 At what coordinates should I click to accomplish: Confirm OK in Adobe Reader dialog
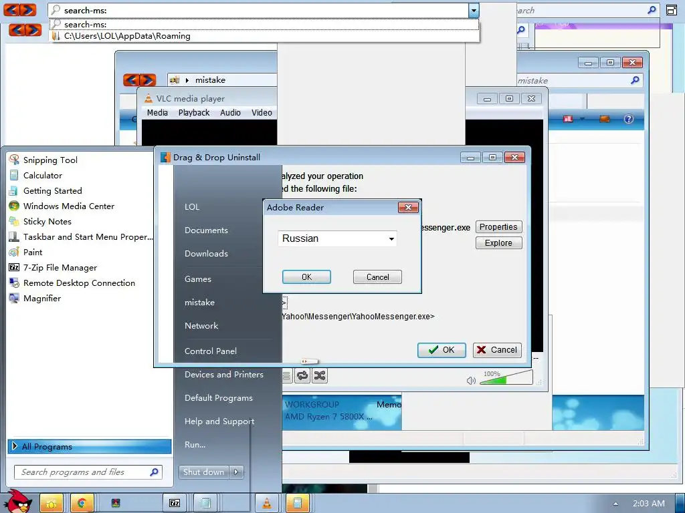(306, 277)
